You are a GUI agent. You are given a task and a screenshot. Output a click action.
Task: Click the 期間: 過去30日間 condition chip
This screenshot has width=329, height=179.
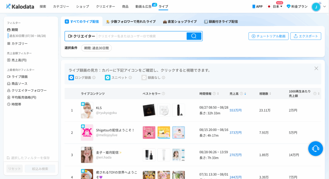point(96,48)
